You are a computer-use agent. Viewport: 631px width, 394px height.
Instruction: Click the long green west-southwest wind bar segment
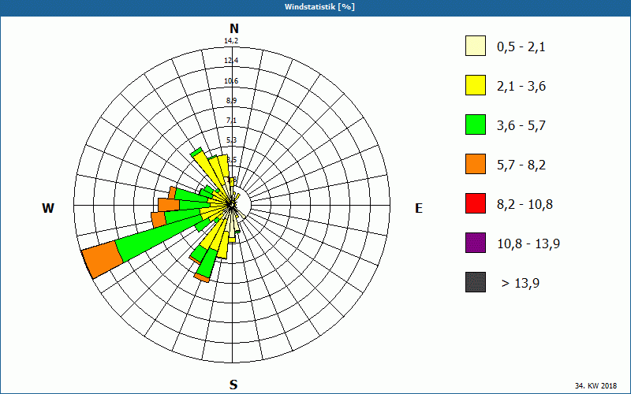(x=161, y=236)
